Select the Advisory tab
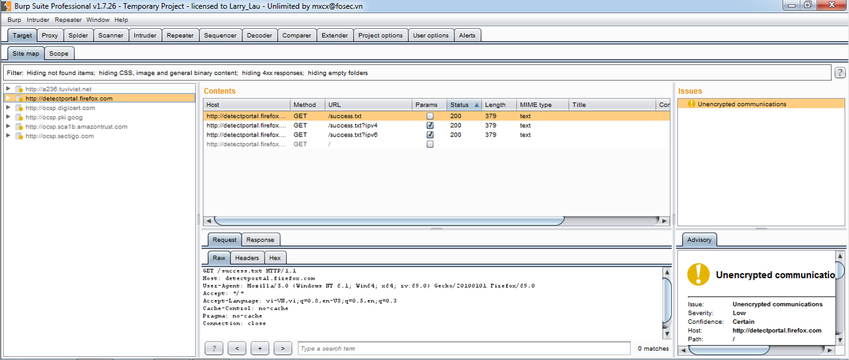This screenshot has width=849, height=360. click(x=699, y=240)
